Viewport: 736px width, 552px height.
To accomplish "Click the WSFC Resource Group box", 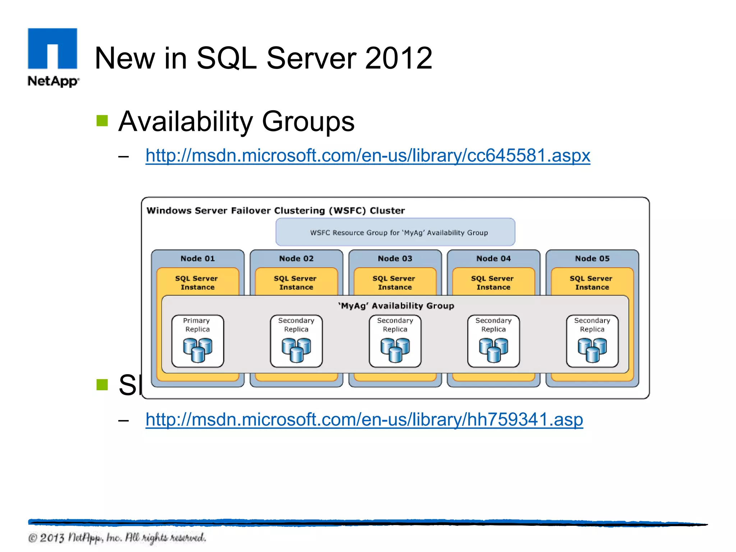I will click(395, 232).
